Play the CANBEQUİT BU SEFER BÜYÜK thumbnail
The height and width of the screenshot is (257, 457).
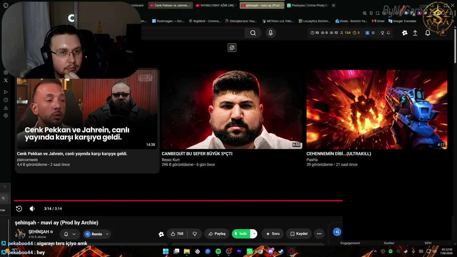pos(232,110)
